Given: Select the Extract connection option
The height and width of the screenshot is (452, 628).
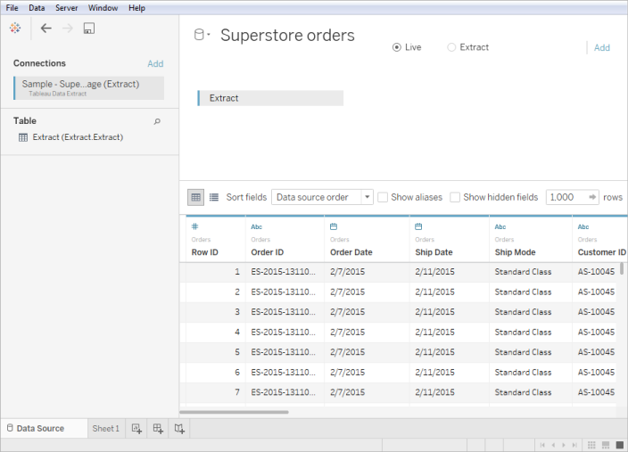Looking at the screenshot, I should click(451, 47).
